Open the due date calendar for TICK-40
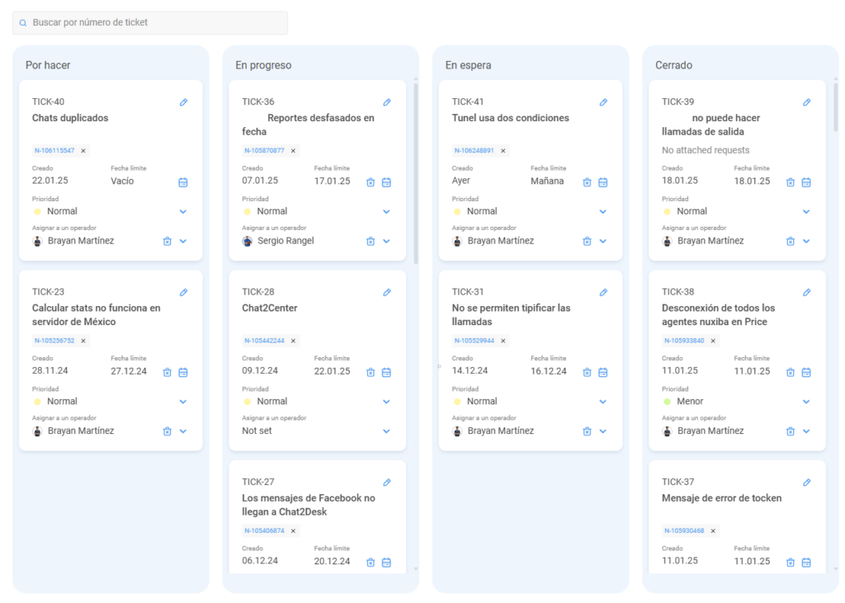845x603 pixels. click(x=183, y=182)
